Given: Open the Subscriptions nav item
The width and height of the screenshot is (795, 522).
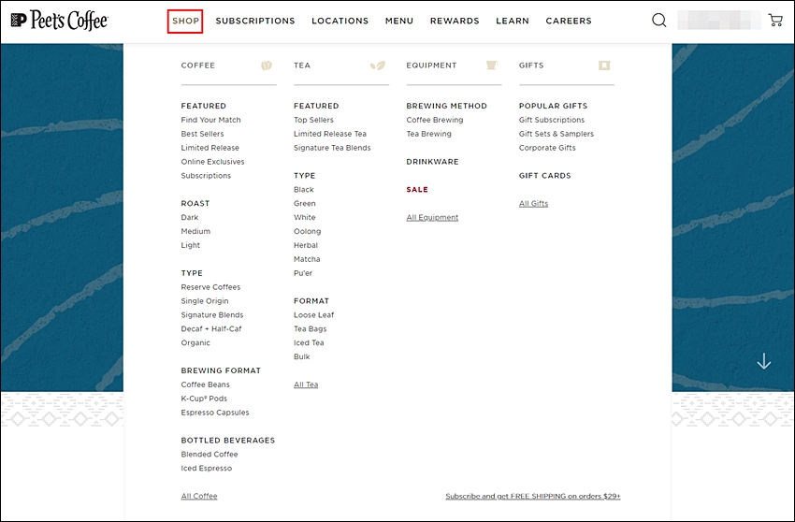Looking at the screenshot, I should click(255, 21).
